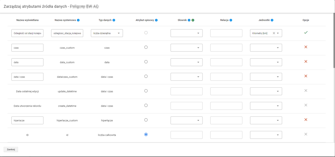Click the info icon next to Nazwa systemowa
The width and height of the screenshot is (335, 157).
point(78,20)
